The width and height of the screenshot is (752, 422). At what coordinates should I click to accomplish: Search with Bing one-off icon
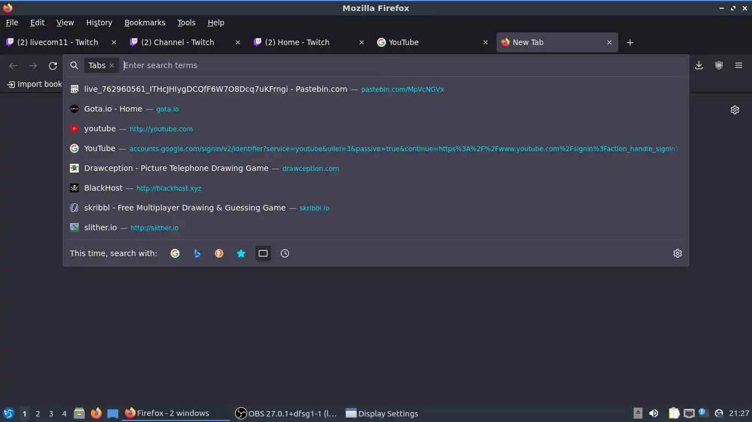tap(197, 253)
